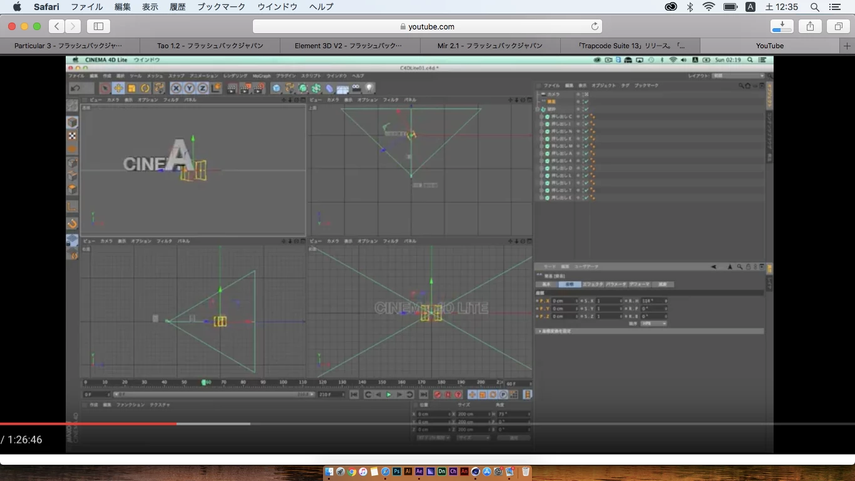Viewport: 855px width, 481px height.
Task: Click Record Active Objects red button
Action: click(x=438, y=395)
